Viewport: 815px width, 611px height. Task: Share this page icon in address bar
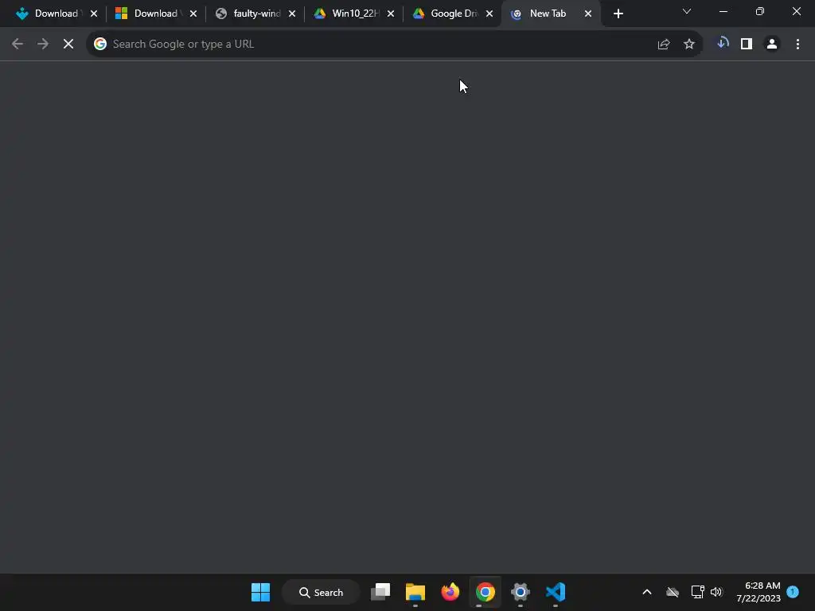coord(664,45)
